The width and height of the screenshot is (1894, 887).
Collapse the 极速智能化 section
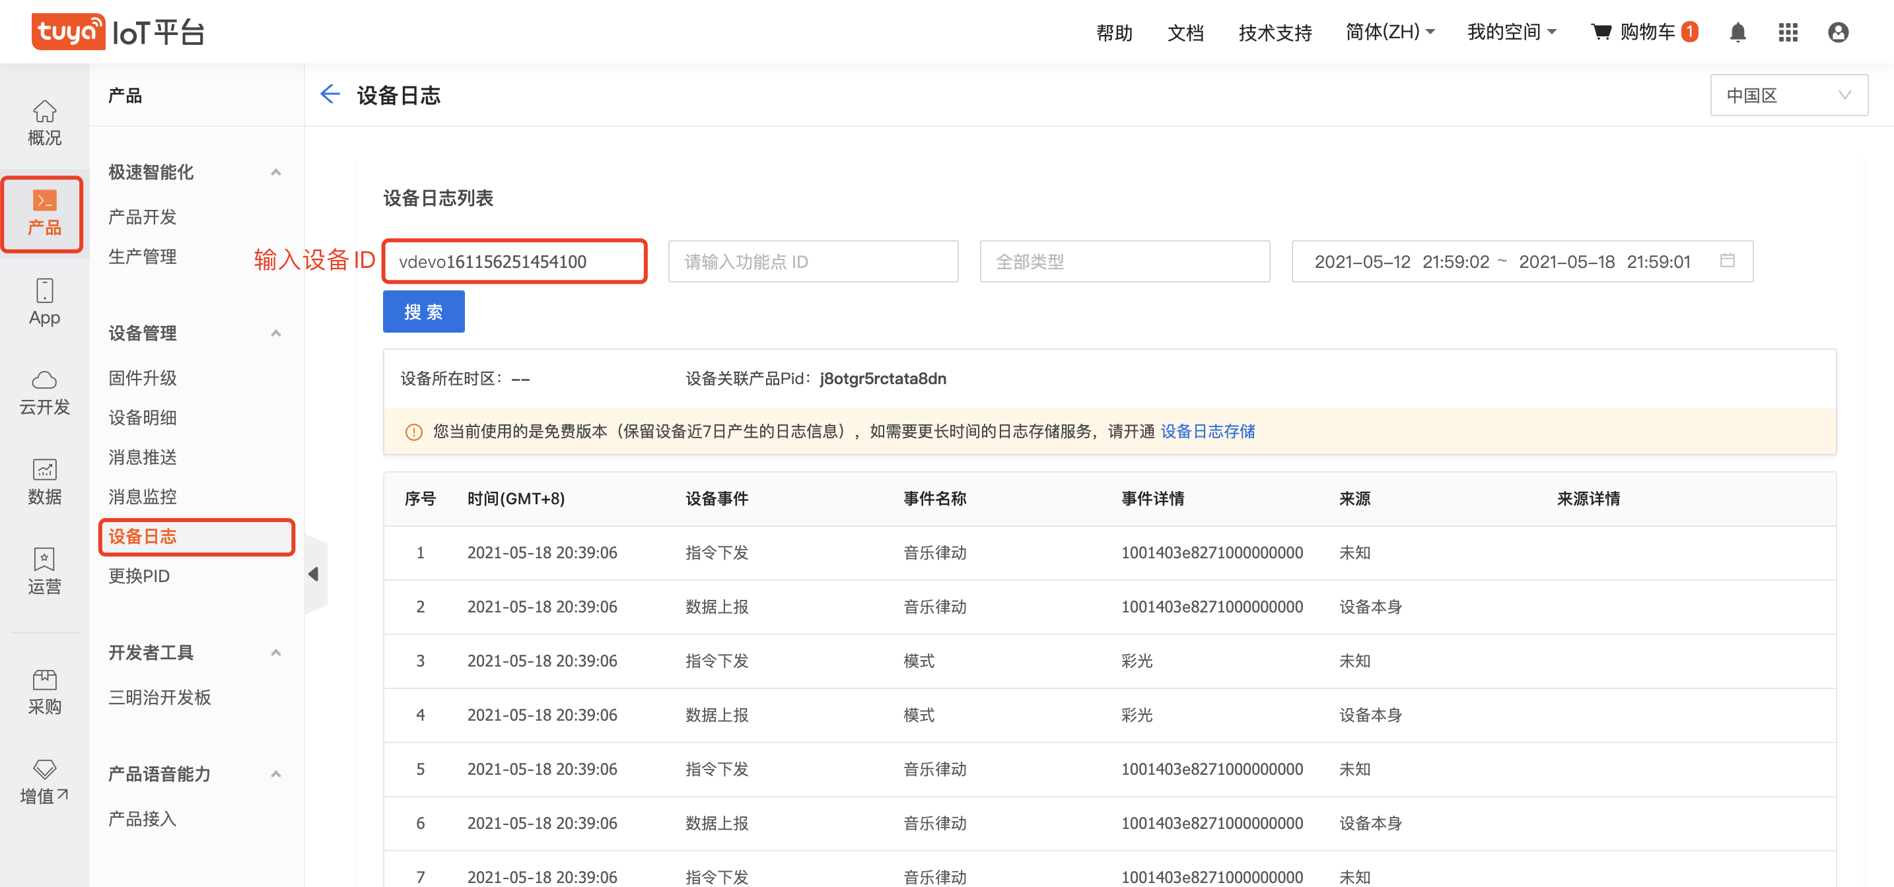point(276,172)
